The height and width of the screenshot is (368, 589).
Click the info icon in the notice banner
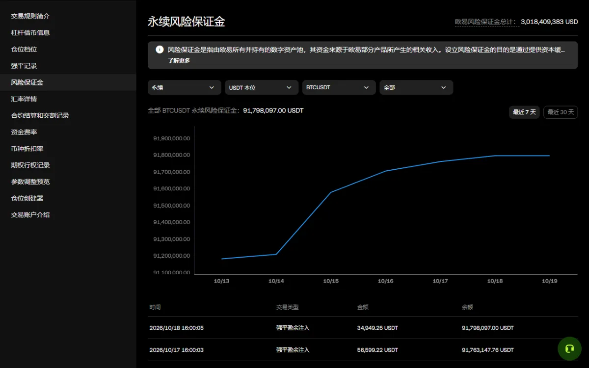[x=160, y=50]
